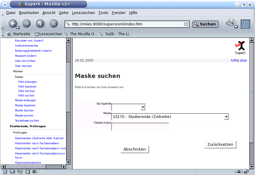Click the Abschicken button
The height and width of the screenshot is (175, 255).
[x=135, y=149]
